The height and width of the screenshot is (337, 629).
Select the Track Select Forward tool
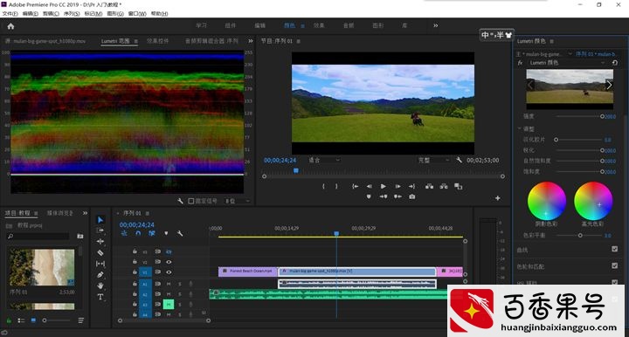(x=100, y=230)
